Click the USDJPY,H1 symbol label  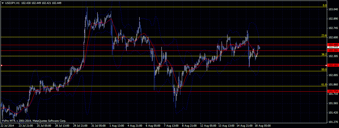click(13, 3)
